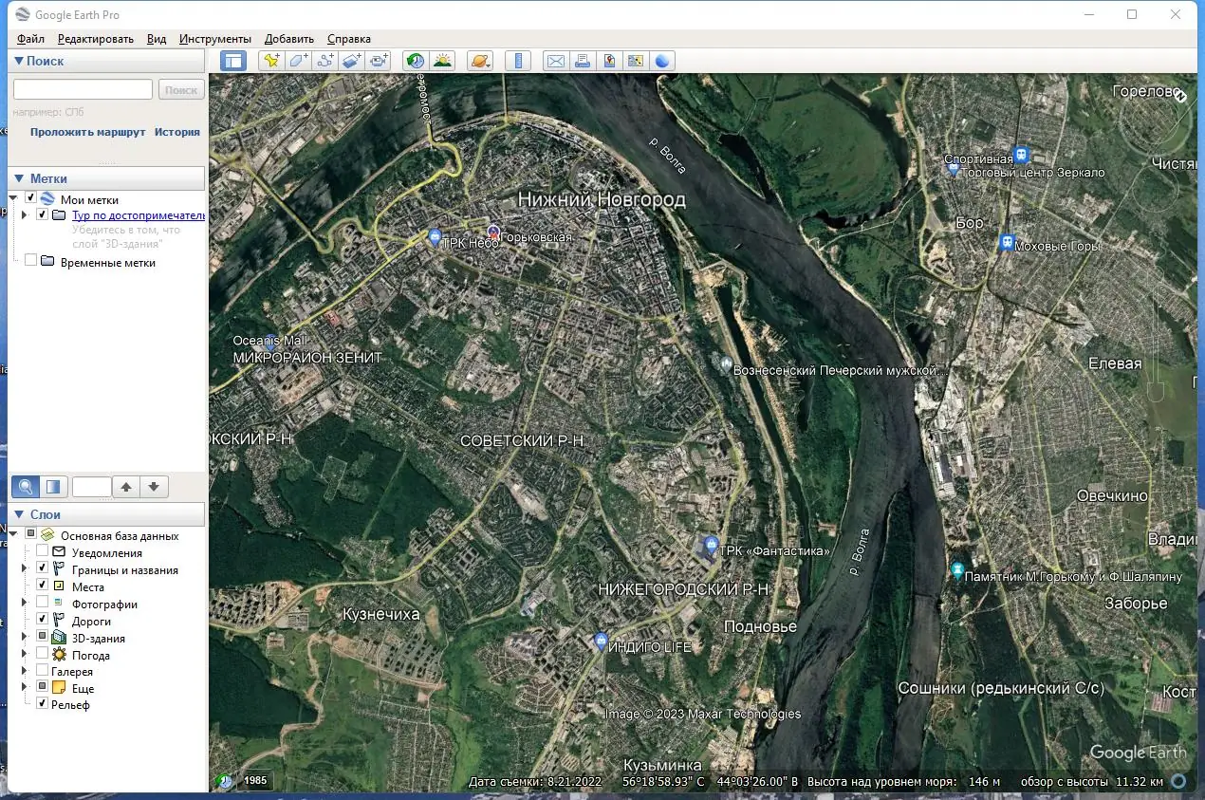Screen dimensions: 1205x800
Task: Collapse the Поиск panel
Action: click(19, 61)
